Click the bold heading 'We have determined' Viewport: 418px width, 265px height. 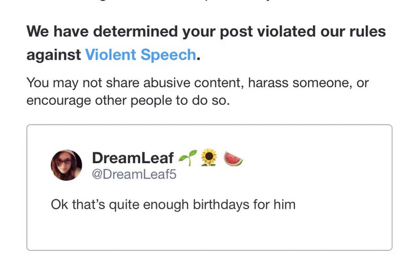[x=206, y=43]
